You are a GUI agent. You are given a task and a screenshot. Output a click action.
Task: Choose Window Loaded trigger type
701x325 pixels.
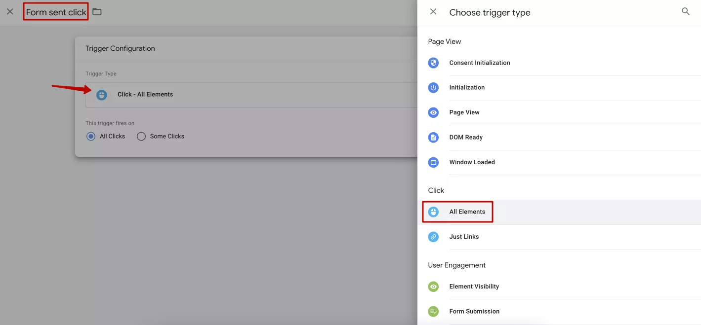[x=559, y=162]
